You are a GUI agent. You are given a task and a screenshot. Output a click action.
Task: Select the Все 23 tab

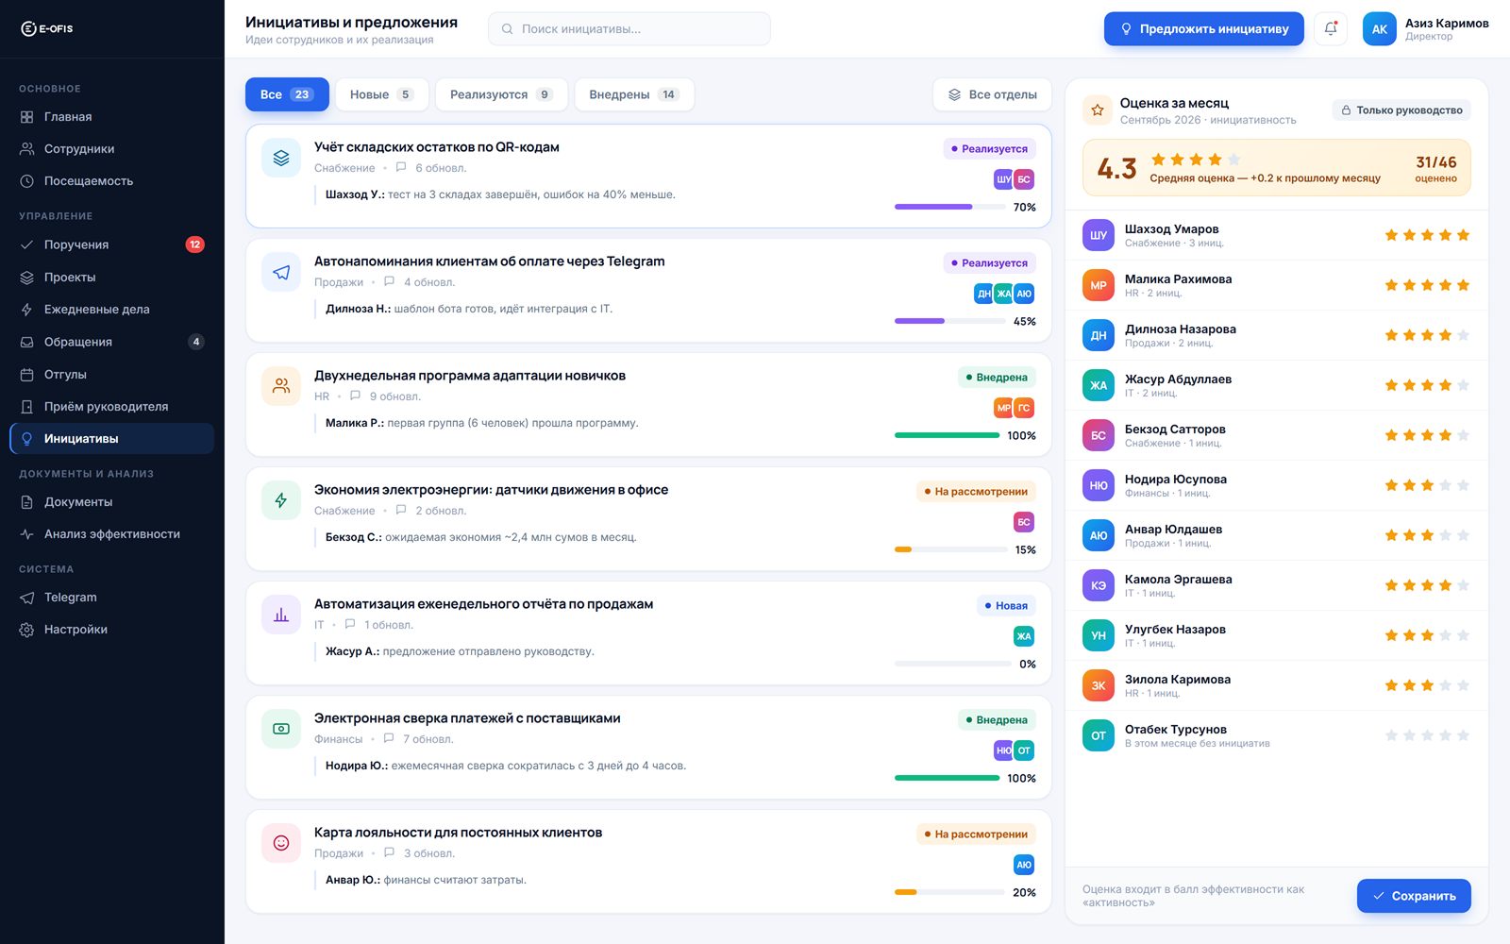[x=287, y=94]
